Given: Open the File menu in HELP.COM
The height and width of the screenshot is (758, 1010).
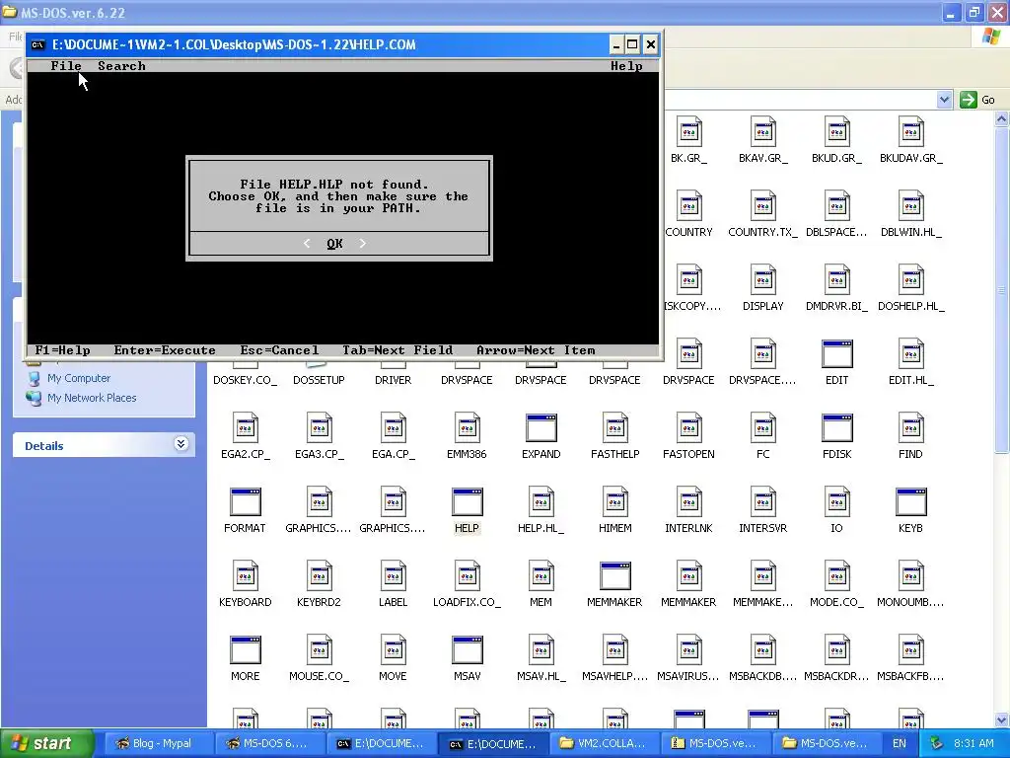Looking at the screenshot, I should pos(66,66).
